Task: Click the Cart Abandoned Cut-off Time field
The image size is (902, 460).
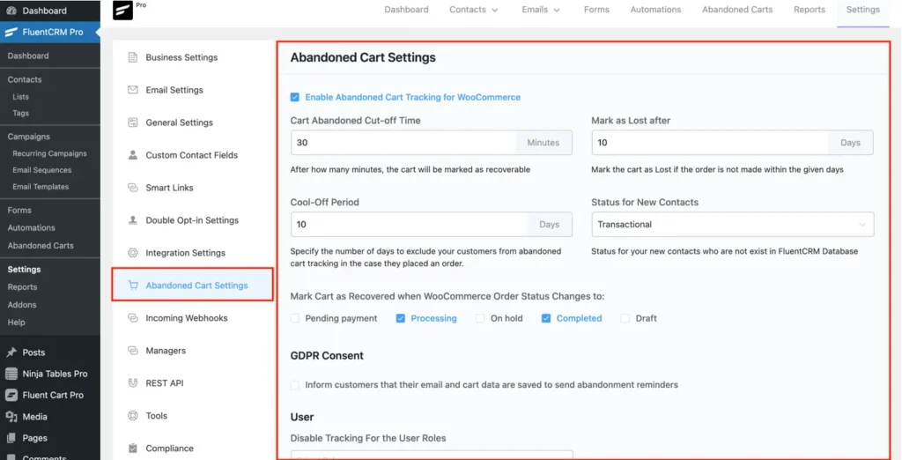Action: (x=403, y=143)
